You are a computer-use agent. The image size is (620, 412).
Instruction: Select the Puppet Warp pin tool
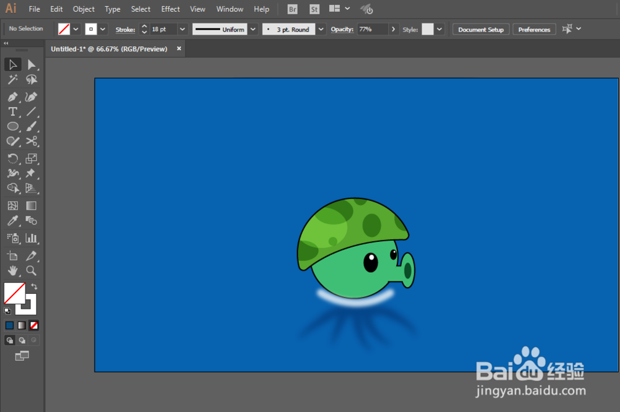(x=31, y=173)
